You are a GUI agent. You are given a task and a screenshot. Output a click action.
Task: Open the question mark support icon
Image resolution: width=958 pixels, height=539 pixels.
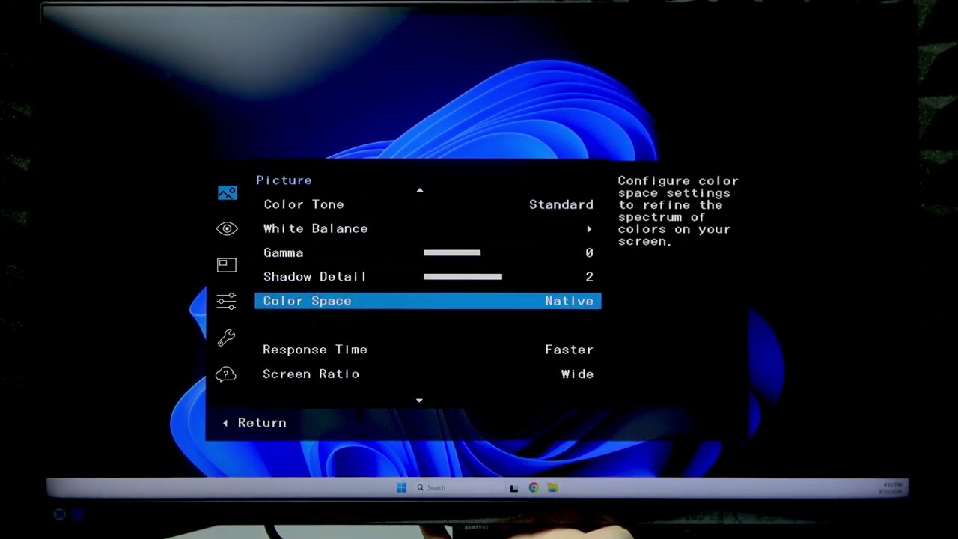pyautogui.click(x=226, y=374)
